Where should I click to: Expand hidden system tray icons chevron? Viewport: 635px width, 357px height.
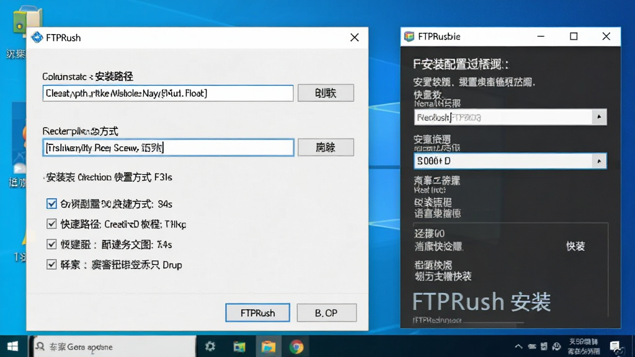click(x=518, y=346)
